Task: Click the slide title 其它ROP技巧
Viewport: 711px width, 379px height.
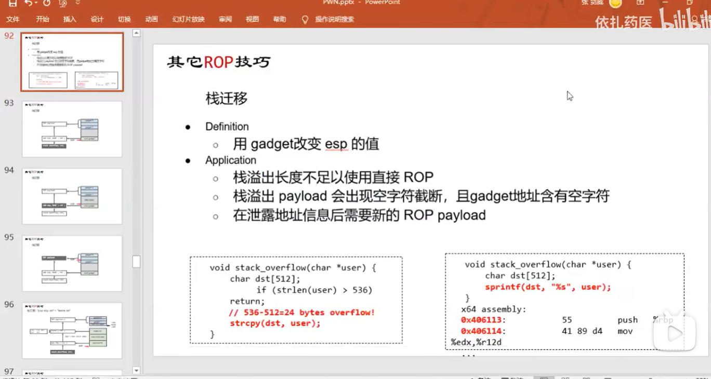Action: point(219,62)
